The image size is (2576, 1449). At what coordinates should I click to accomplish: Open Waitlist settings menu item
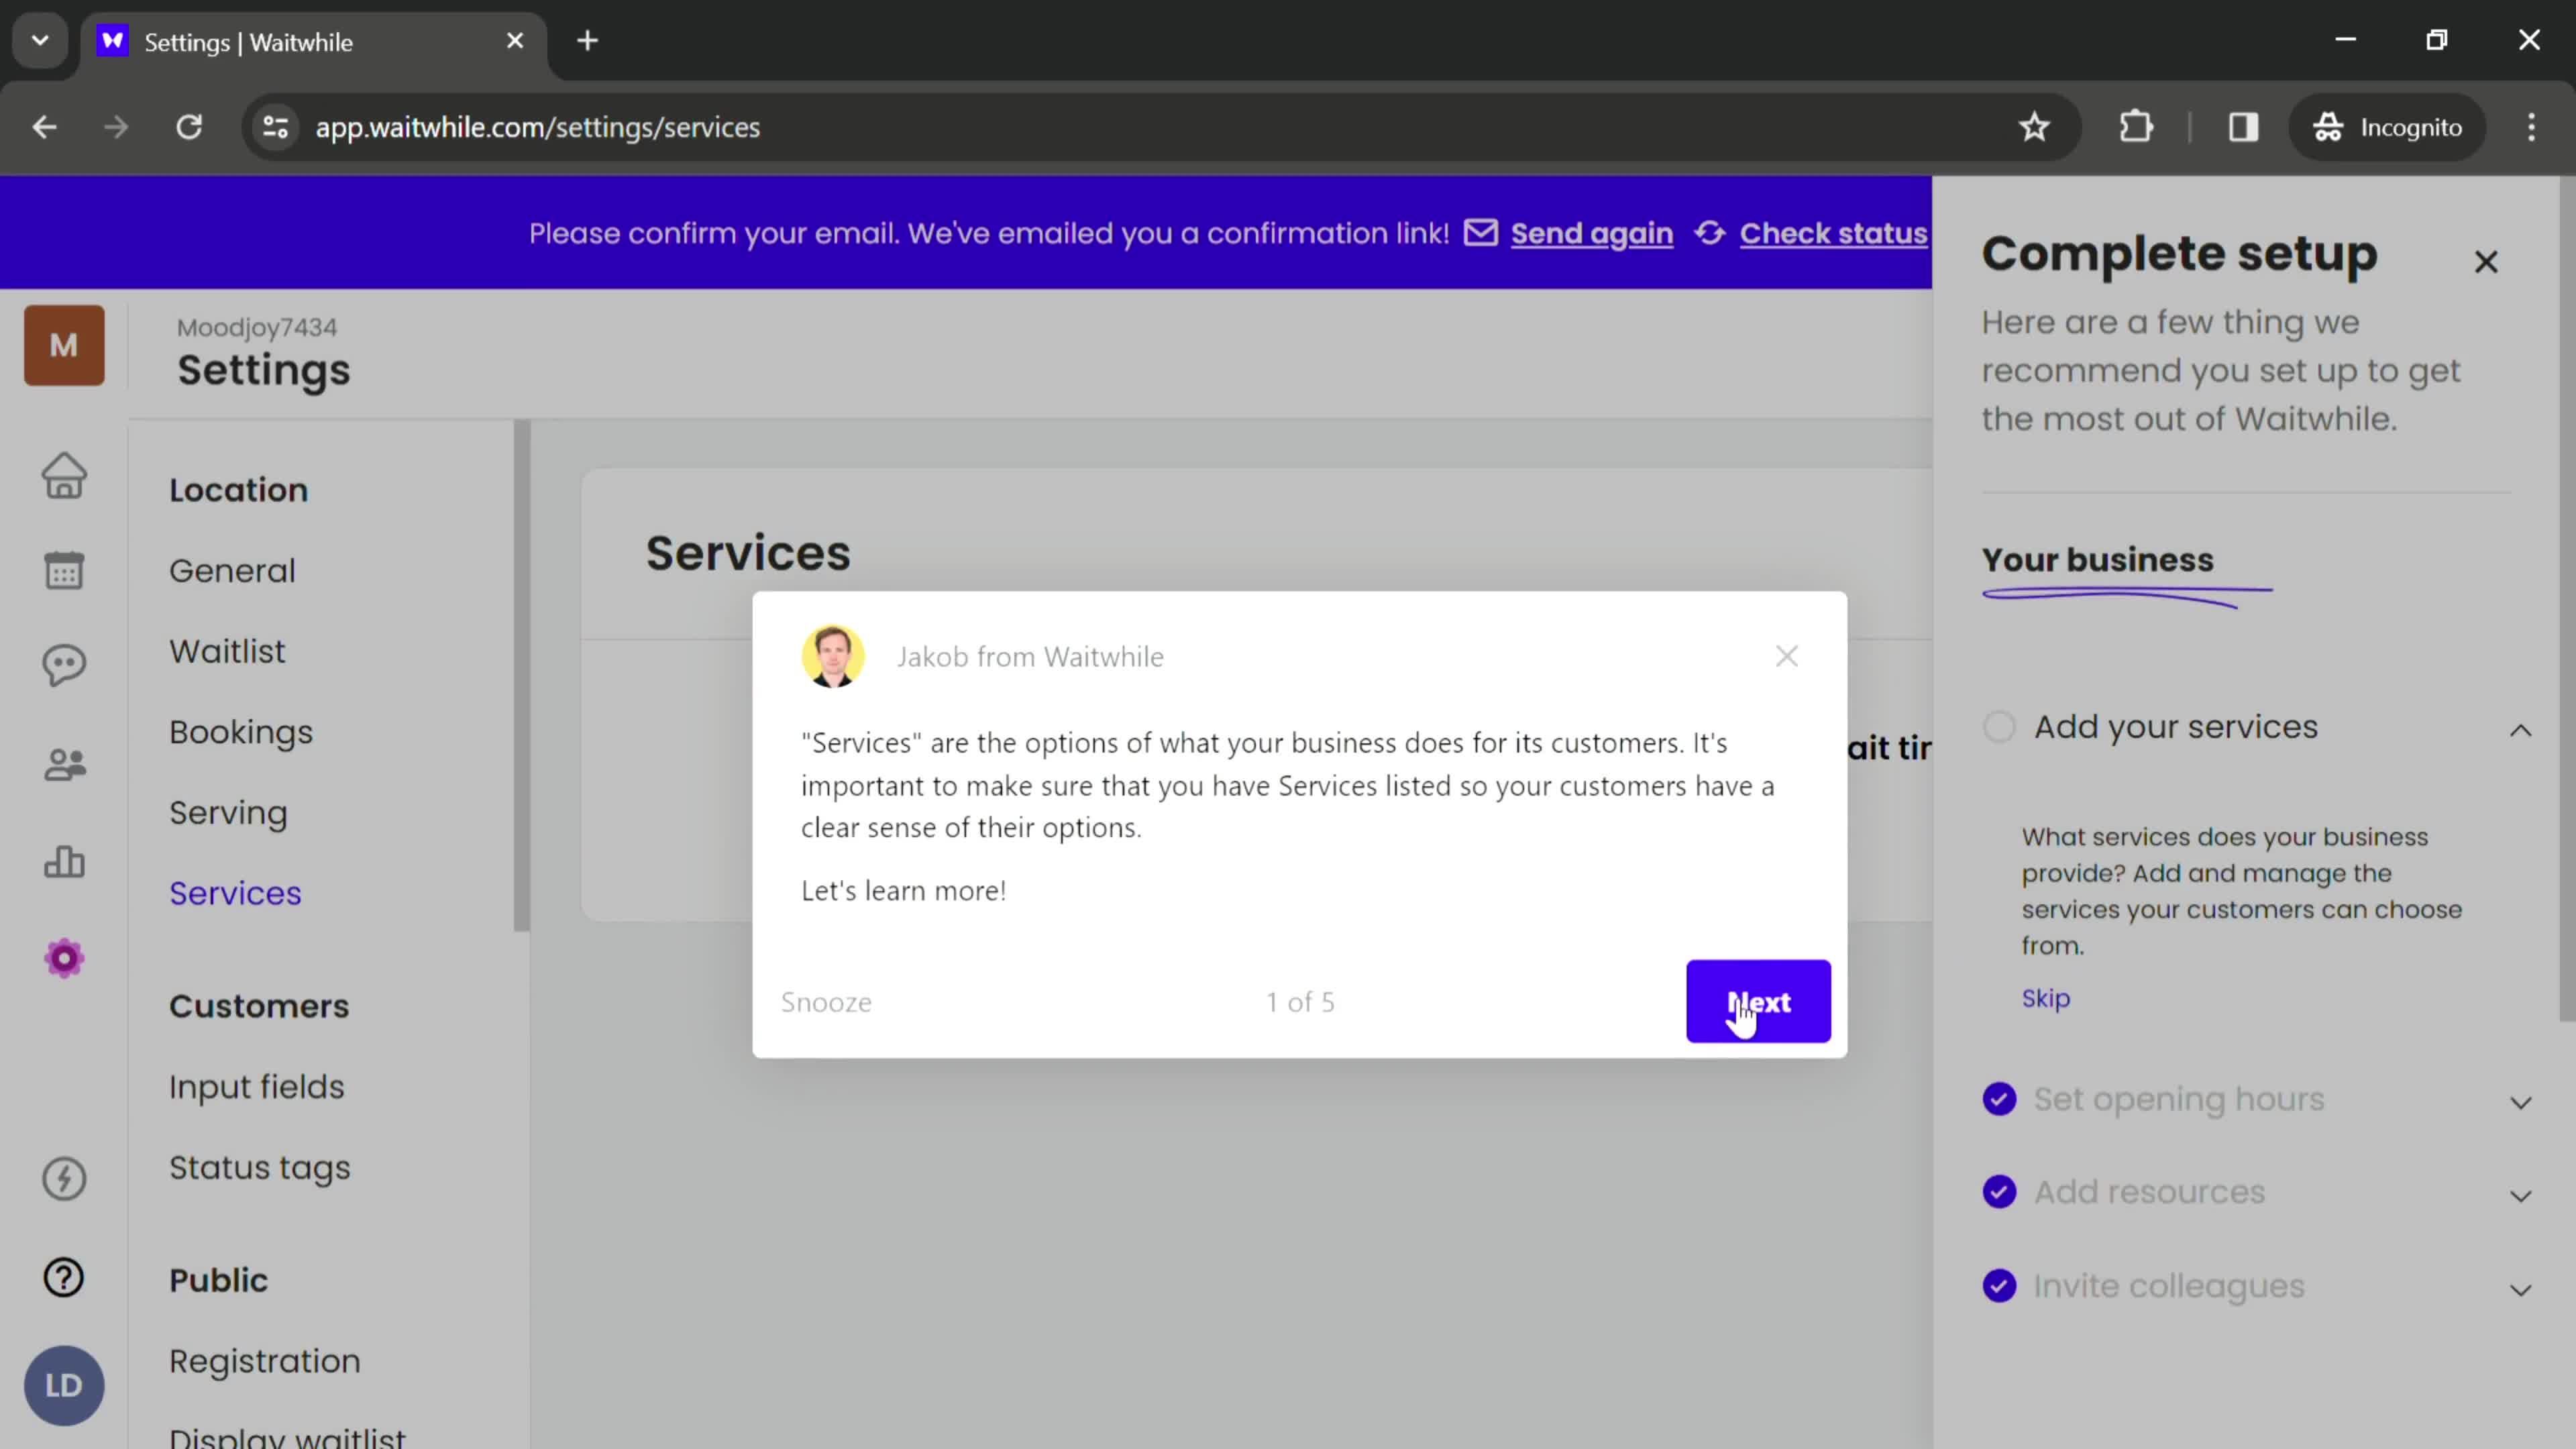(x=227, y=652)
